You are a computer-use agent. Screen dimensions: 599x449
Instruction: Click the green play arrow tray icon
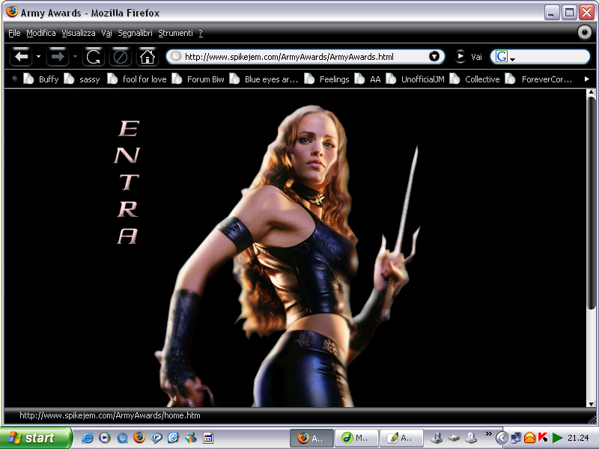(557, 438)
